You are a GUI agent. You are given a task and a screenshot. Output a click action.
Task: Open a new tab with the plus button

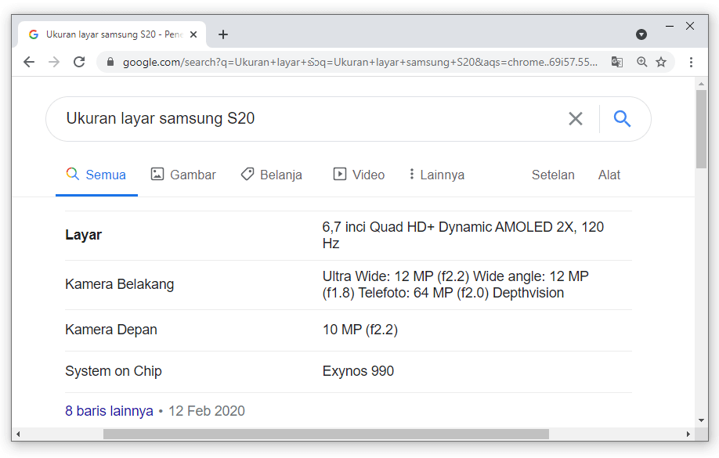point(223,34)
